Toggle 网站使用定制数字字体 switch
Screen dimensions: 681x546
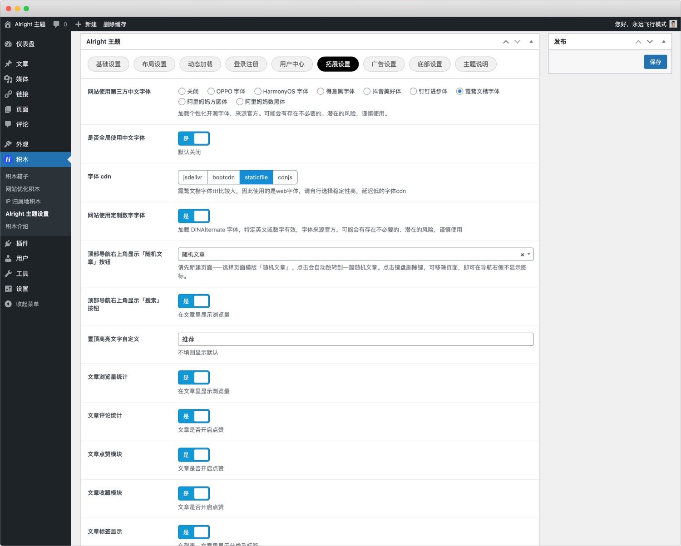point(194,216)
